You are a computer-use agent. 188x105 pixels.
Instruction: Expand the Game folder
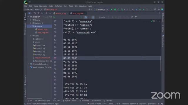(31, 20)
